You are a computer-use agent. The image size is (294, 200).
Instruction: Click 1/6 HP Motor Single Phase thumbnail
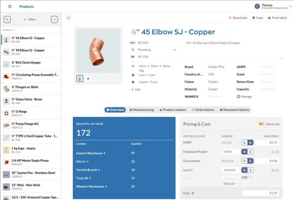click(x=7, y=162)
